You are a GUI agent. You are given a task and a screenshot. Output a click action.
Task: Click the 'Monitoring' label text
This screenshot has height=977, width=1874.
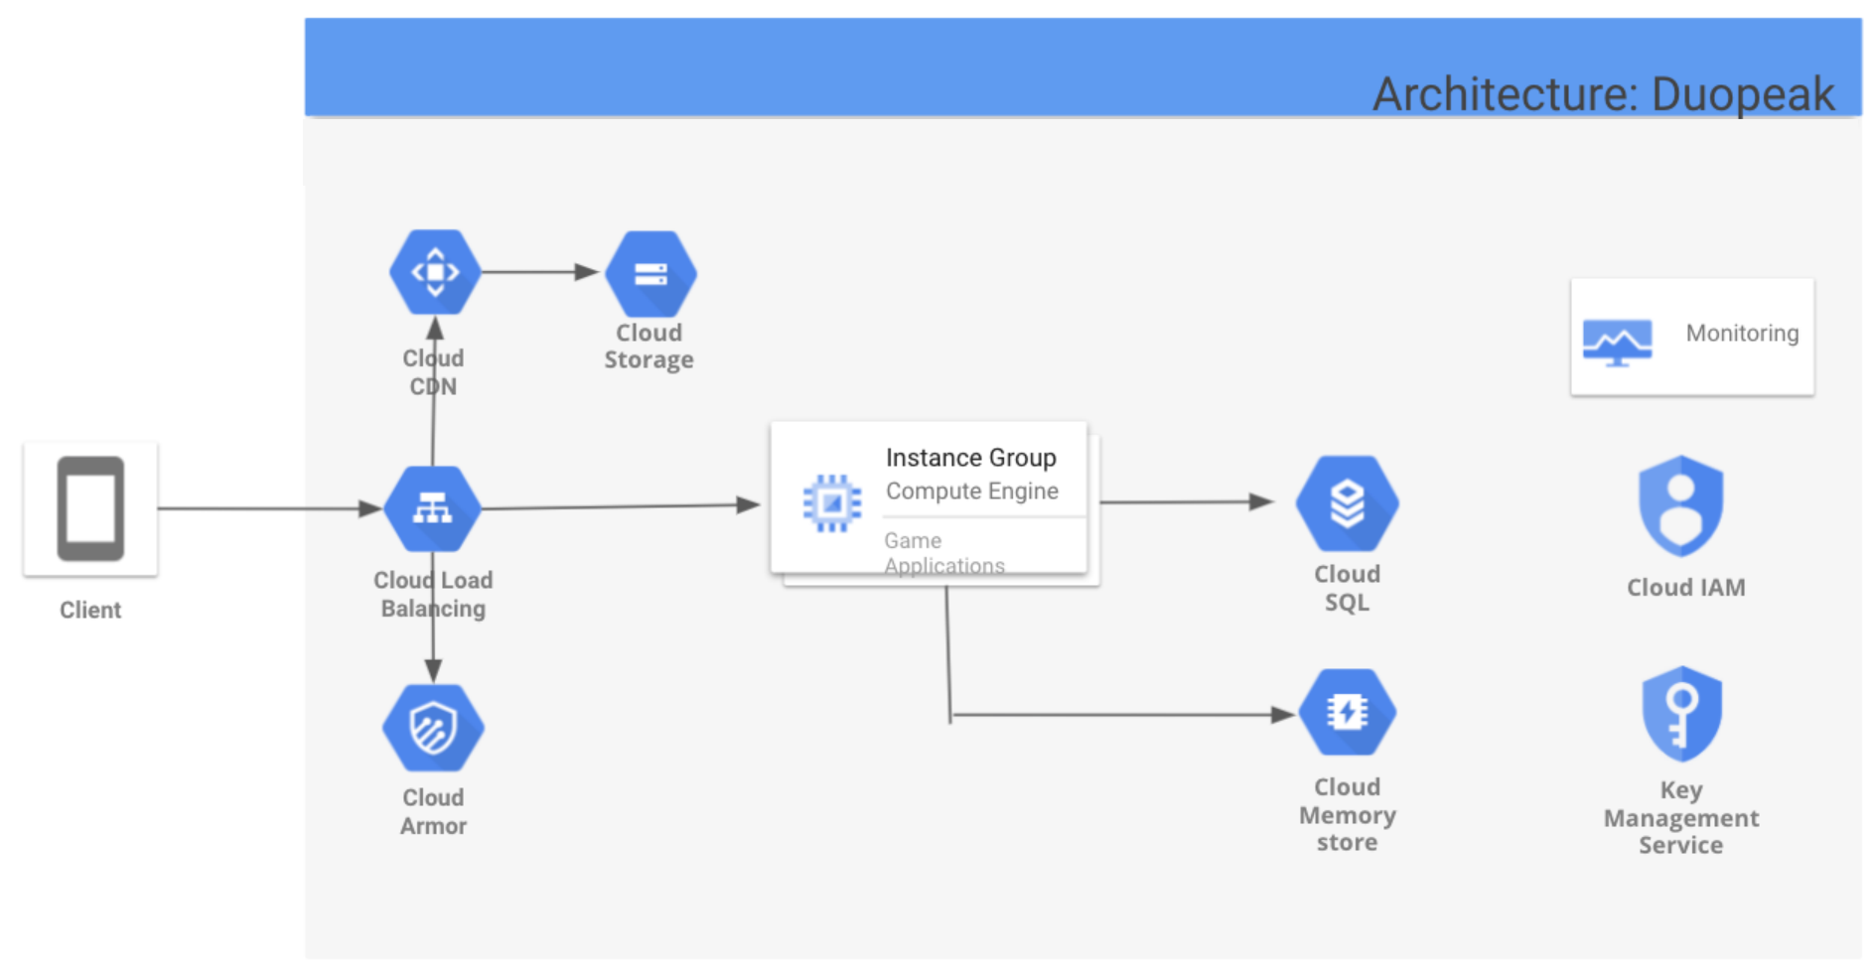coord(1743,334)
